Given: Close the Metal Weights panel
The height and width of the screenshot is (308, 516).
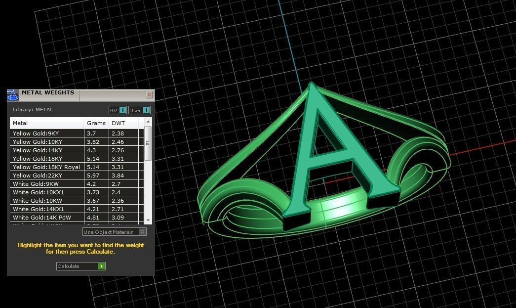Looking at the screenshot, I should pyautogui.click(x=150, y=94).
